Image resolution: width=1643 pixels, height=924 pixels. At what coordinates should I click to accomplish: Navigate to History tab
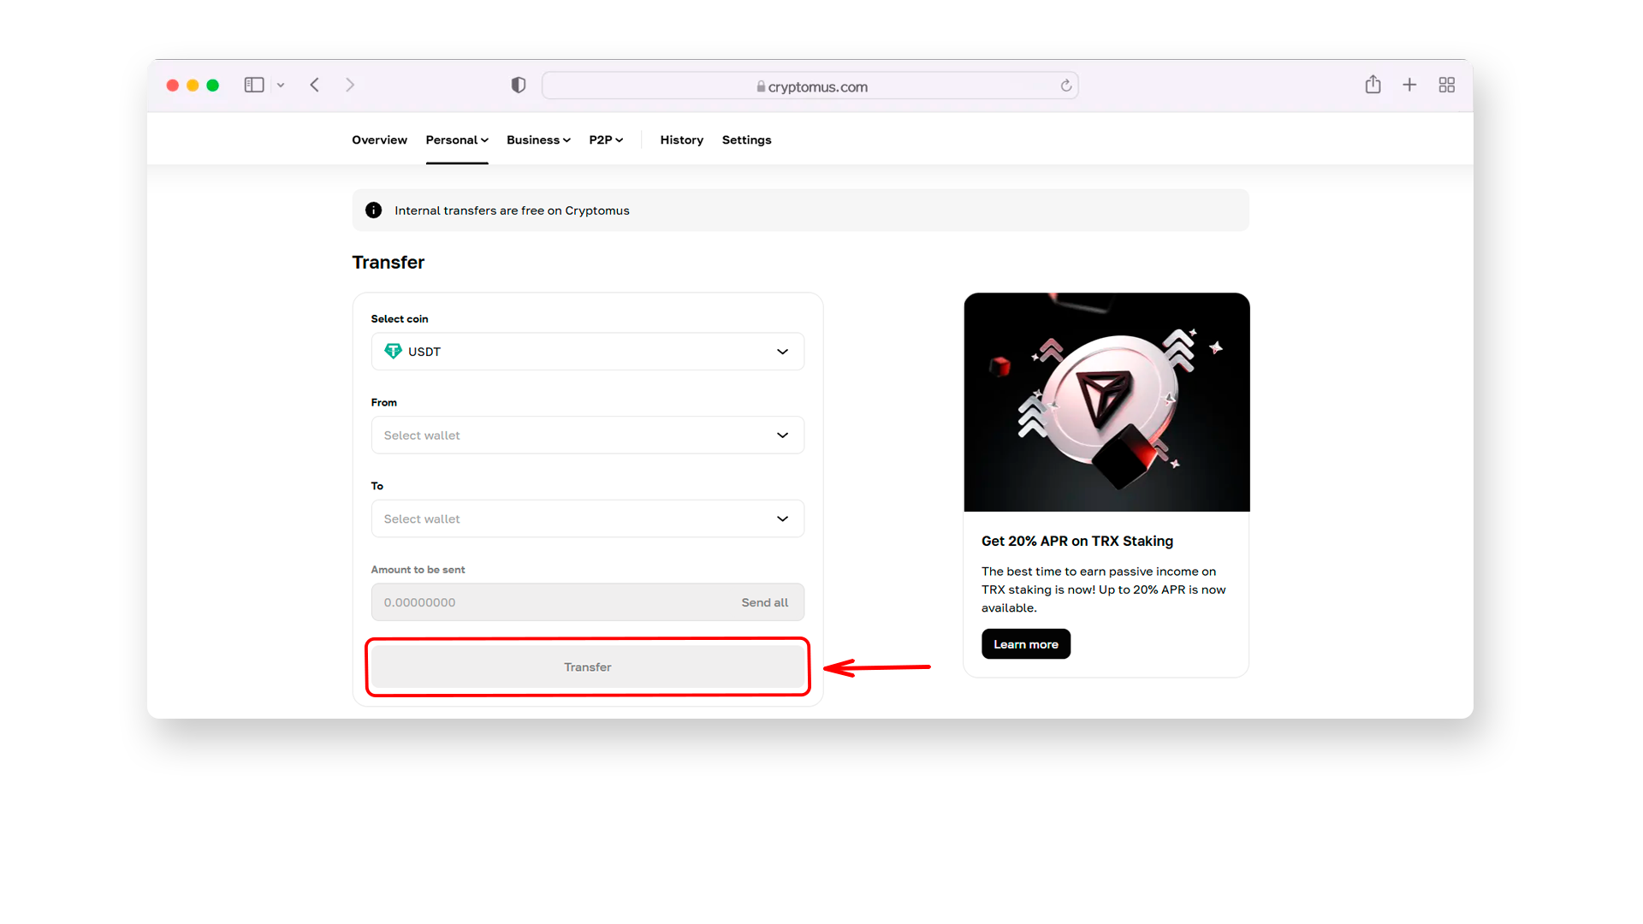(x=681, y=139)
